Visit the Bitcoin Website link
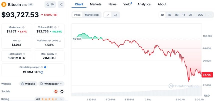Image resolution: width=215 pixels, height=101 pixels. point(28,84)
